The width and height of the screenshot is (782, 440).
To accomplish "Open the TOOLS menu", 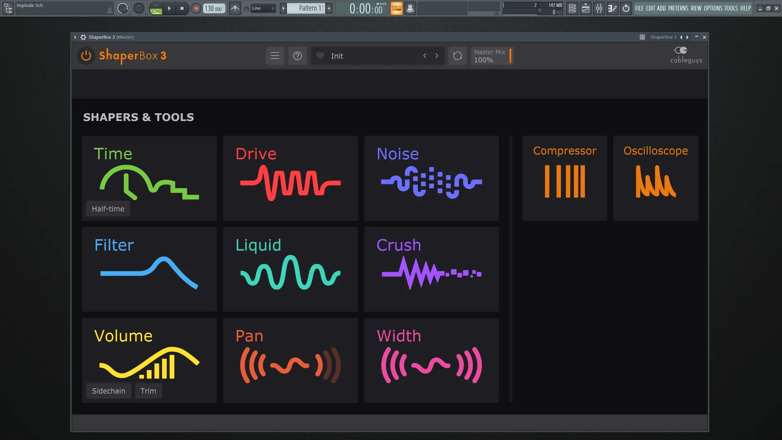I will point(731,8).
